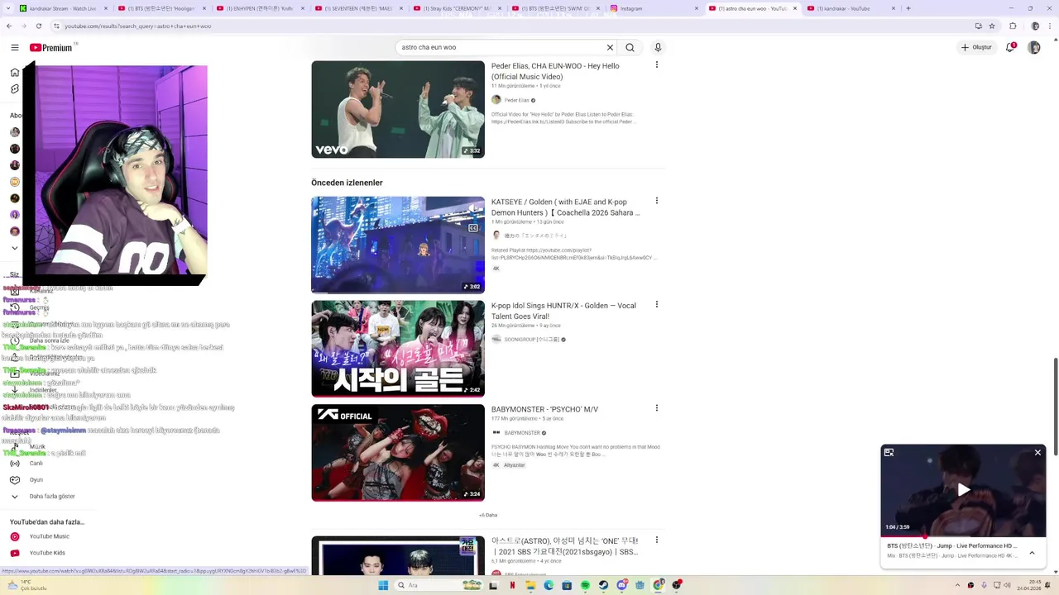
Task: Open the browser extensions icon
Action: click(x=1013, y=26)
